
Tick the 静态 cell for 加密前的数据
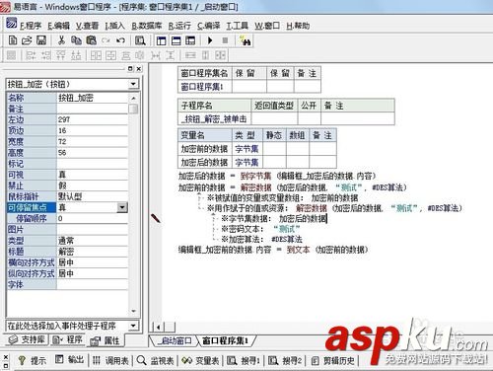274,149
